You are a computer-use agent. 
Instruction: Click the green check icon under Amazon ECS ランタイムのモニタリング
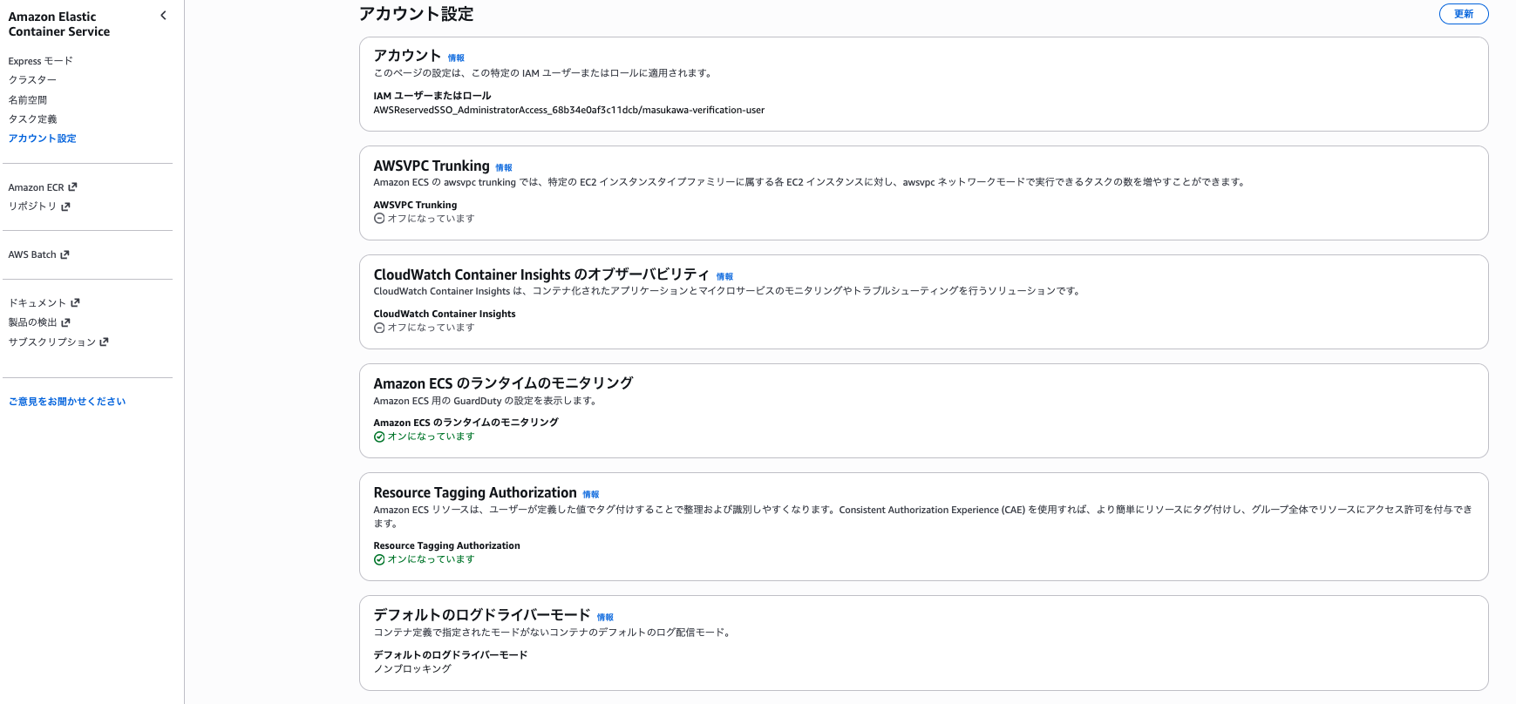coord(378,437)
